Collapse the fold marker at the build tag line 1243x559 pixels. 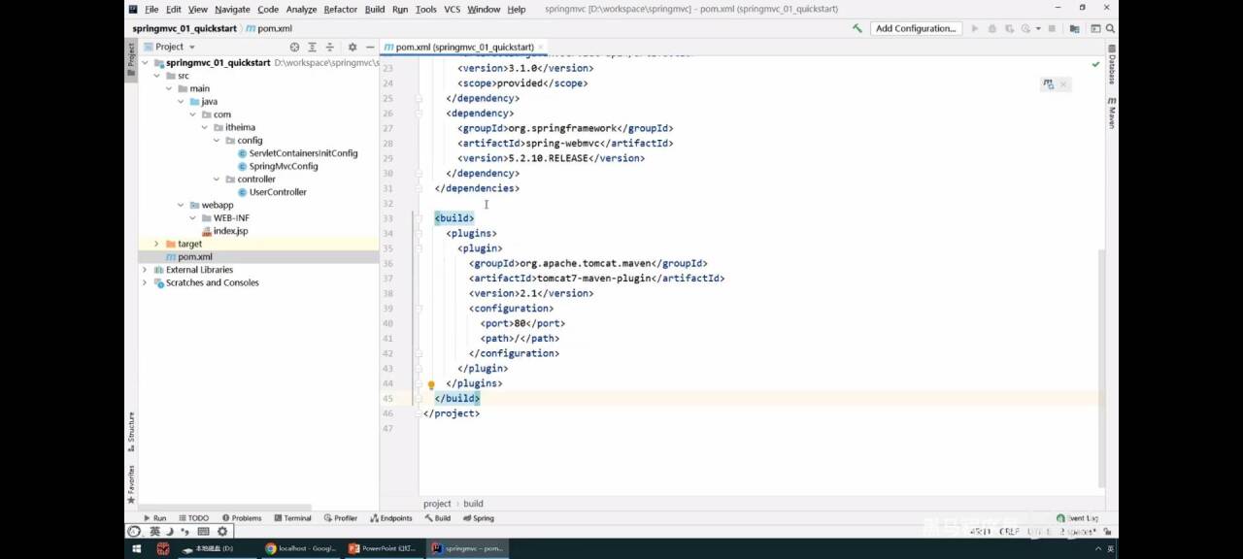pos(419,218)
